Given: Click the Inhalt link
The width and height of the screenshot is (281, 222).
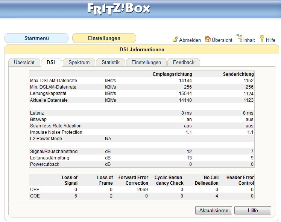Looking at the screenshot, I should pyautogui.click(x=249, y=40).
